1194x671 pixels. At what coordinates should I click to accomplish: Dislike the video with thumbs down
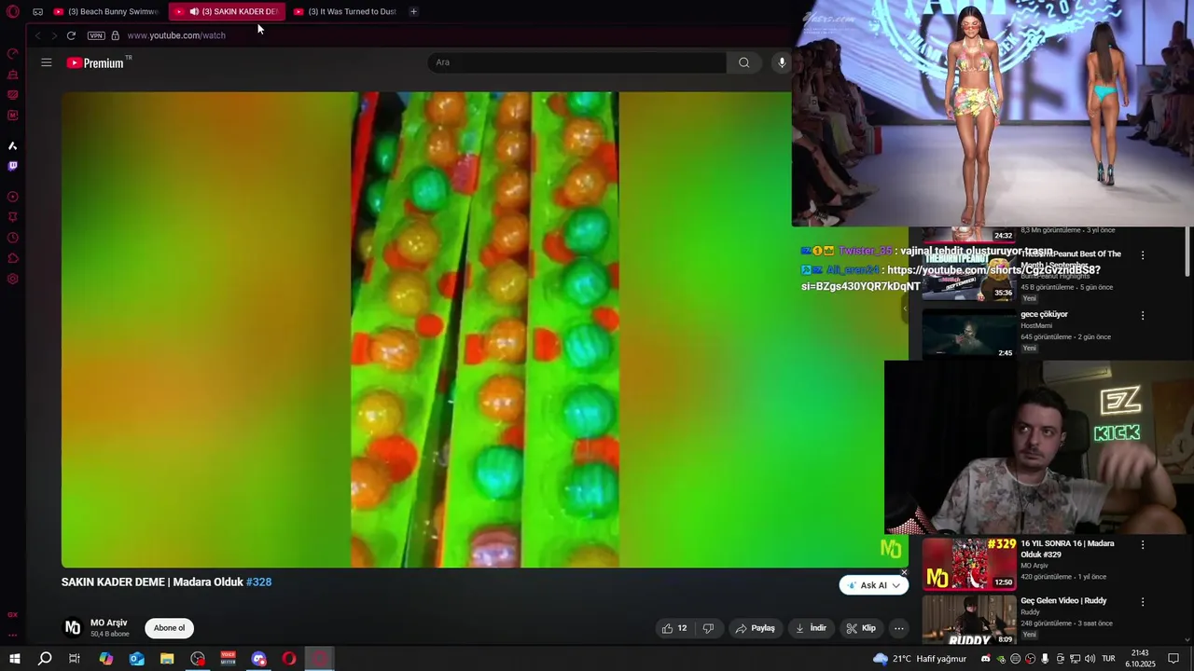point(708,628)
